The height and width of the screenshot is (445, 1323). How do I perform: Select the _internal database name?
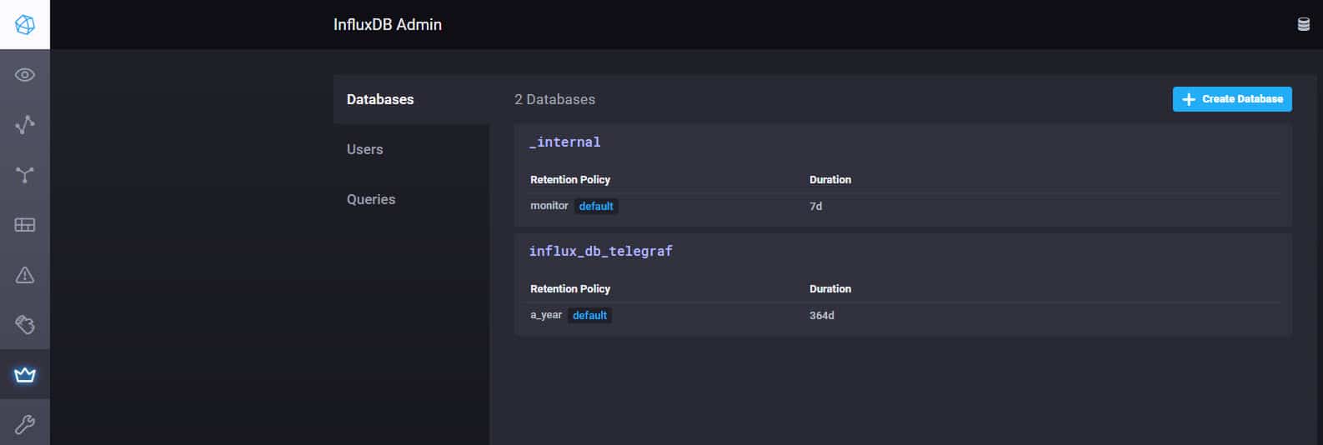click(565, 142)
